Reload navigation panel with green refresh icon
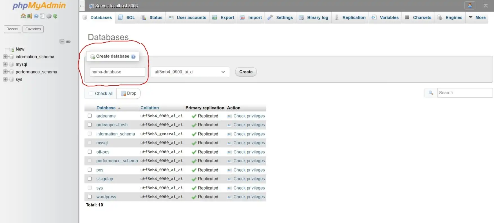Image resolution: width=494 pixels, height=223 pixels. coord(55,16)
